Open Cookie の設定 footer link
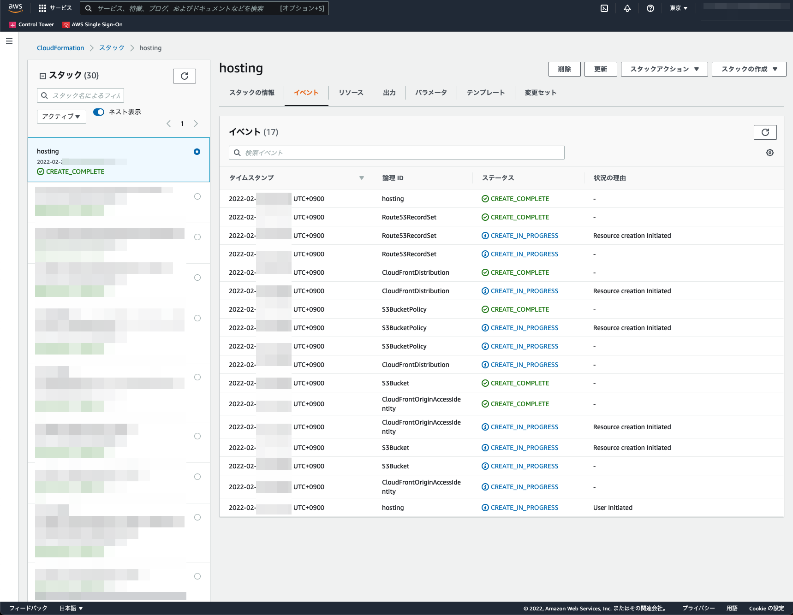The width and height of the screenshot is (793, 615). click(x=767, y=608)
